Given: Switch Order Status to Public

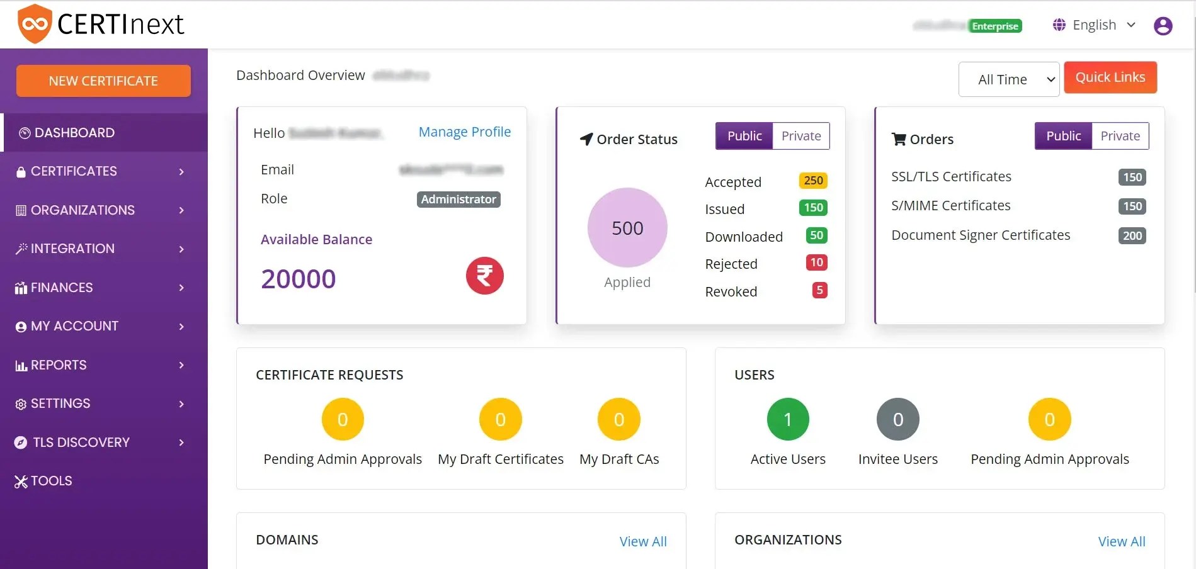Looking at the screenshot, I should (x=744, y=136).
